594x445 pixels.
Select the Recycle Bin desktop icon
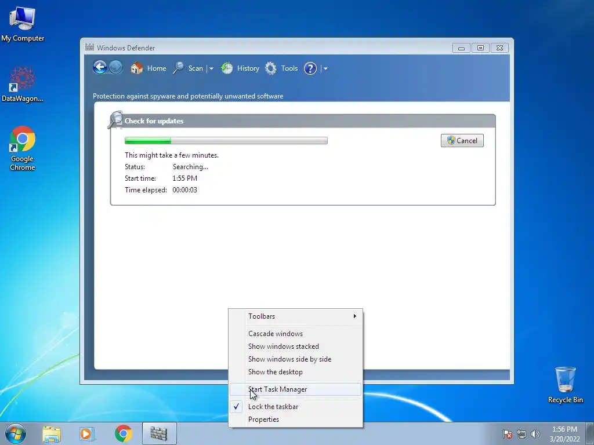pos(565,385)
